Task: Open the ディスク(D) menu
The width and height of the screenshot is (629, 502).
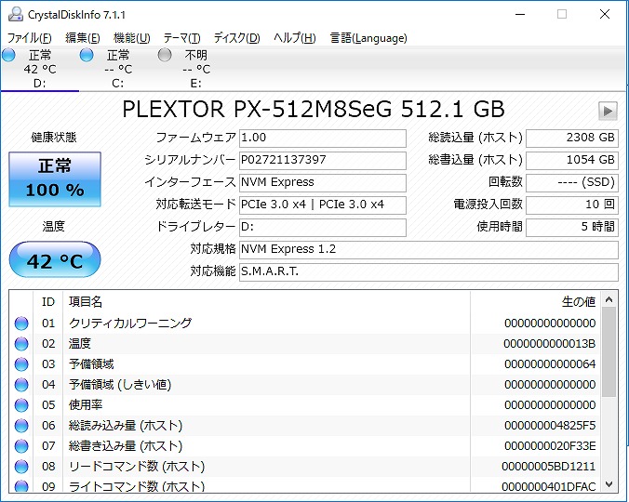Action: (x=236, y=38)
